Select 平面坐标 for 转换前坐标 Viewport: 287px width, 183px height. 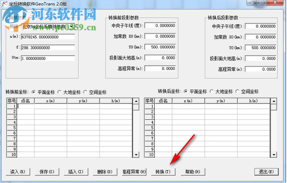click(34, 92)
